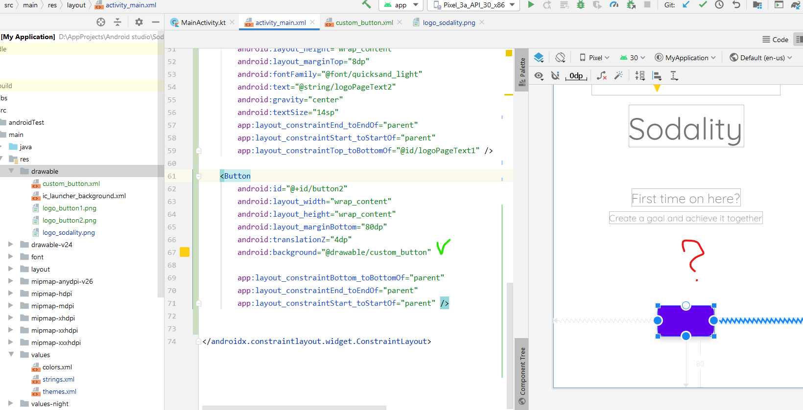
Task: Close the MainActivity.kt tab
Action: point(232,22)
